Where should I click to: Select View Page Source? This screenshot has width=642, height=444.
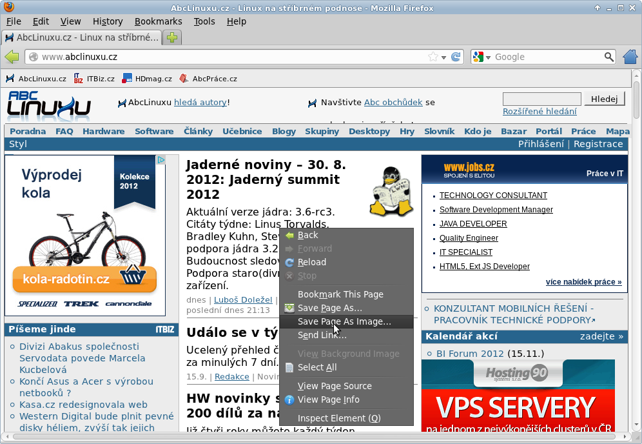click(x=346, y=386)
